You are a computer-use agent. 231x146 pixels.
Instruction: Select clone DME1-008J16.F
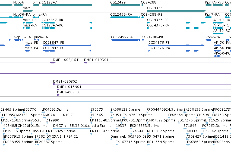click(x=66, y=60)
